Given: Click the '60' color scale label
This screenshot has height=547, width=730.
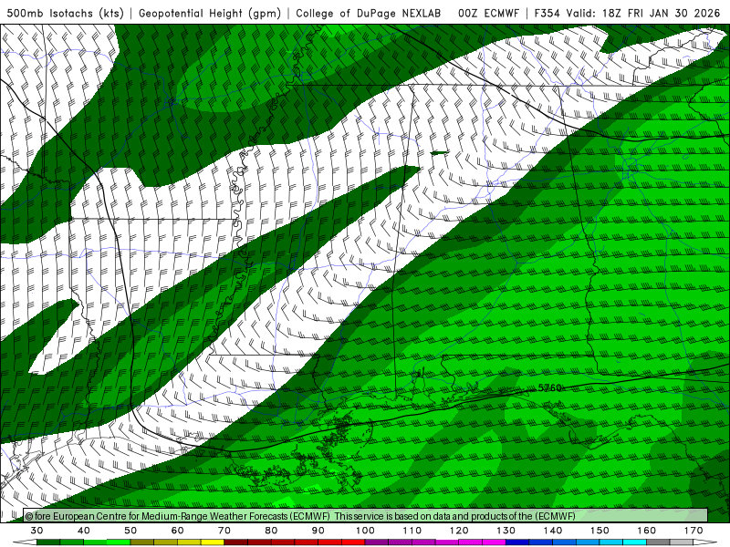Looking at the screenshot, I should [x=177, y=531].
